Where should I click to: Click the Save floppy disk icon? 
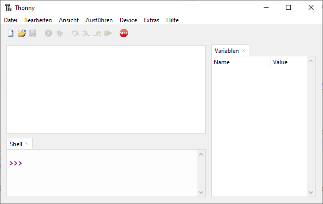point(33,34)
